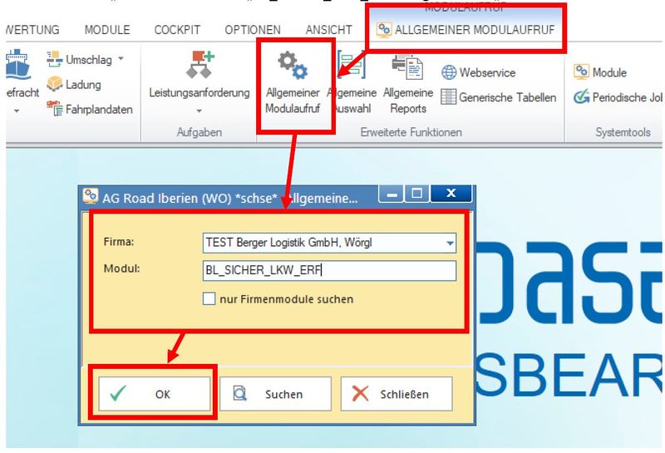The image size is (665, 453).
Task: Click the Leistungsanforderung flowchart icon
Action: (x=199, y=65)
